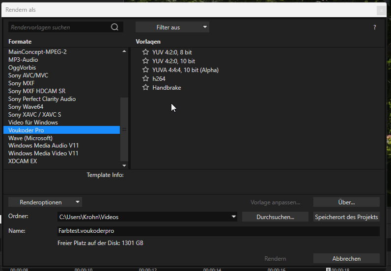Choose Windows Media Video V11 format

[x=43, y=153]
